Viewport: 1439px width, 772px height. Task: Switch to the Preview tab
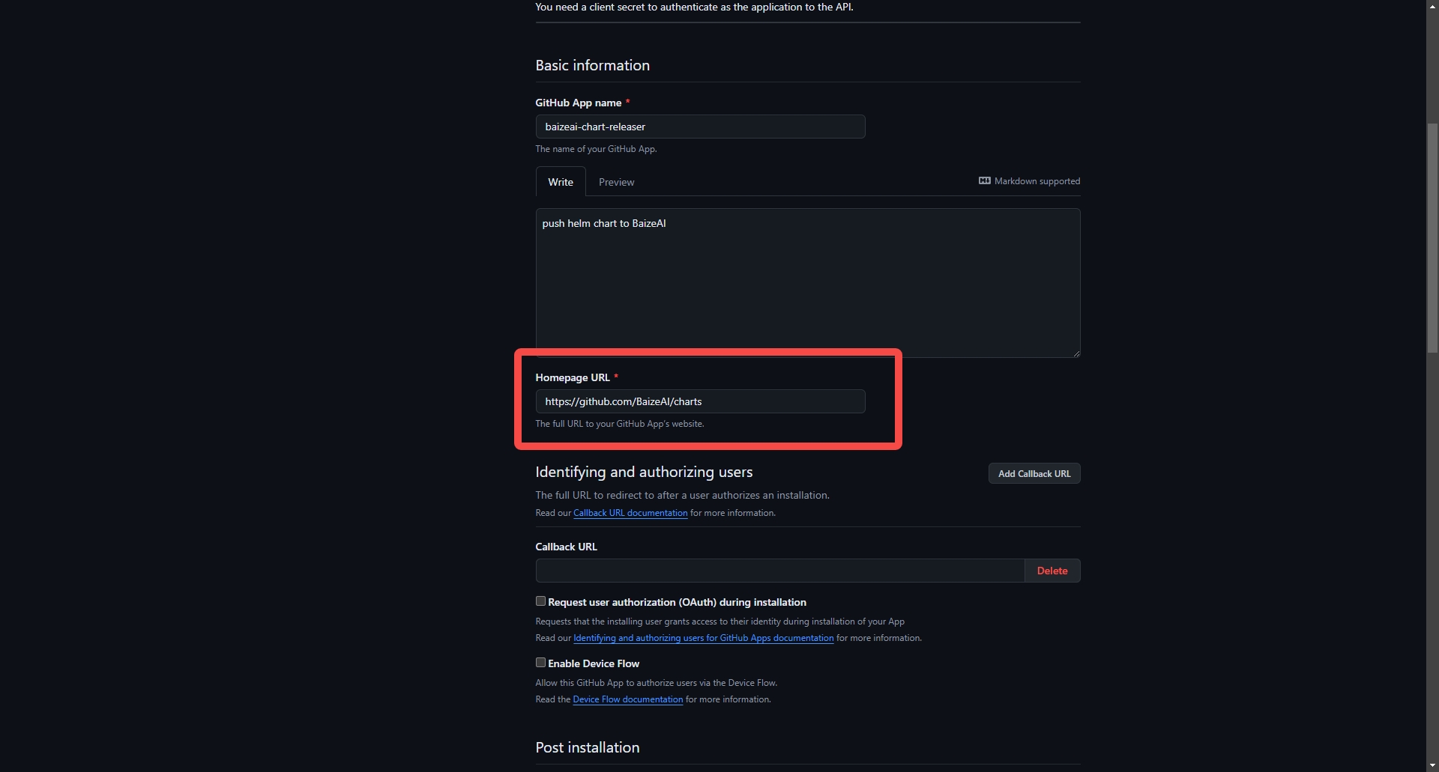[x=616, y=182]
